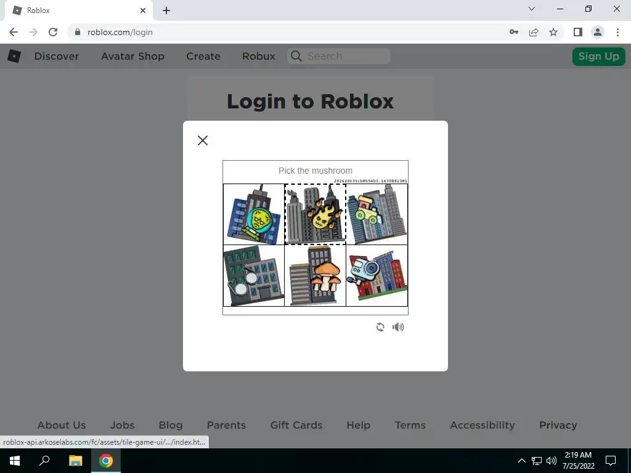Switch to Chrome in the taskbar
The image size is (631, 473).
106,461
